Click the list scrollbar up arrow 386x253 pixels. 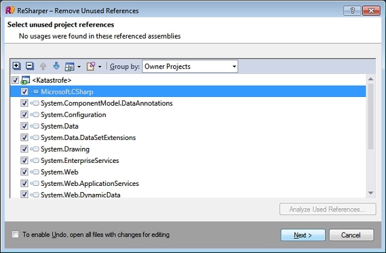(370, 79)
